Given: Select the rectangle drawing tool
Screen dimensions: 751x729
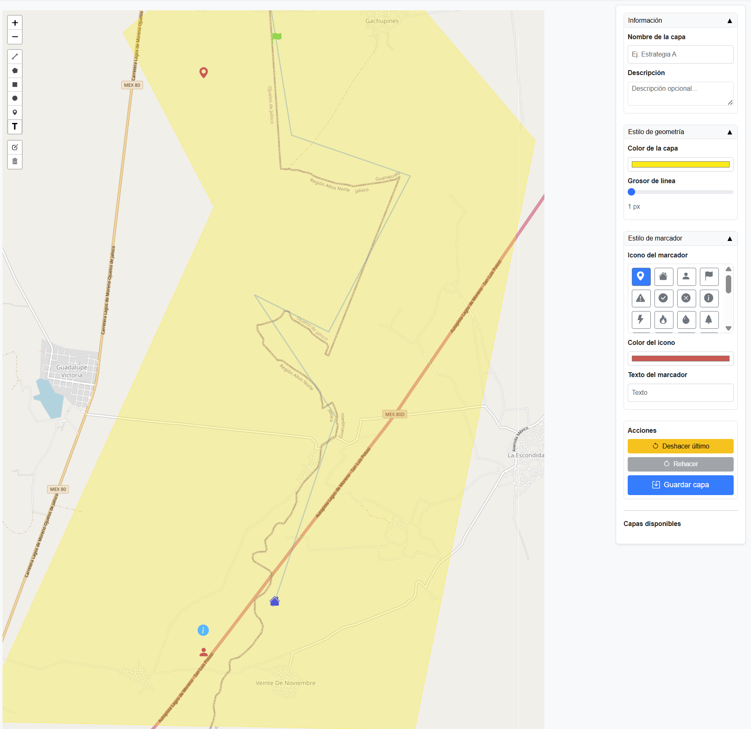Looking at the screenshot, I should (x=15, y=85).
